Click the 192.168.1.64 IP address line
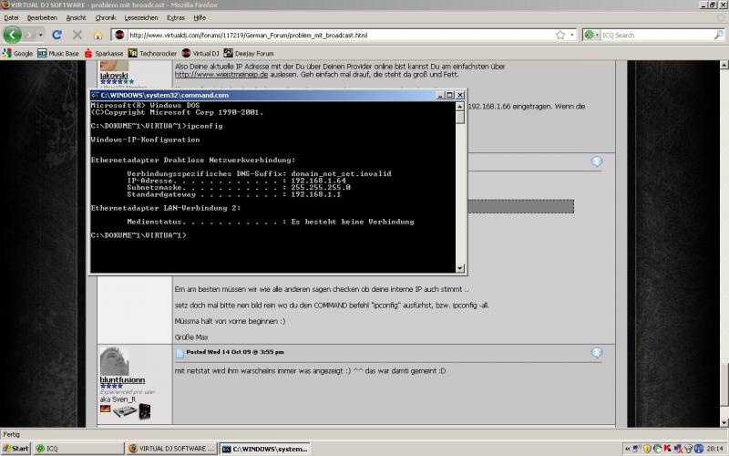 point(236,181)
